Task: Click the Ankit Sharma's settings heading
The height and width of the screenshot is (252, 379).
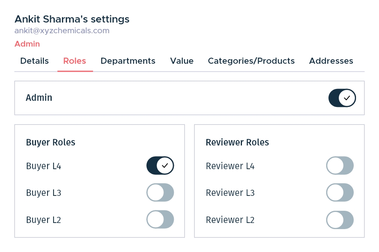Action: click(72, 19)
